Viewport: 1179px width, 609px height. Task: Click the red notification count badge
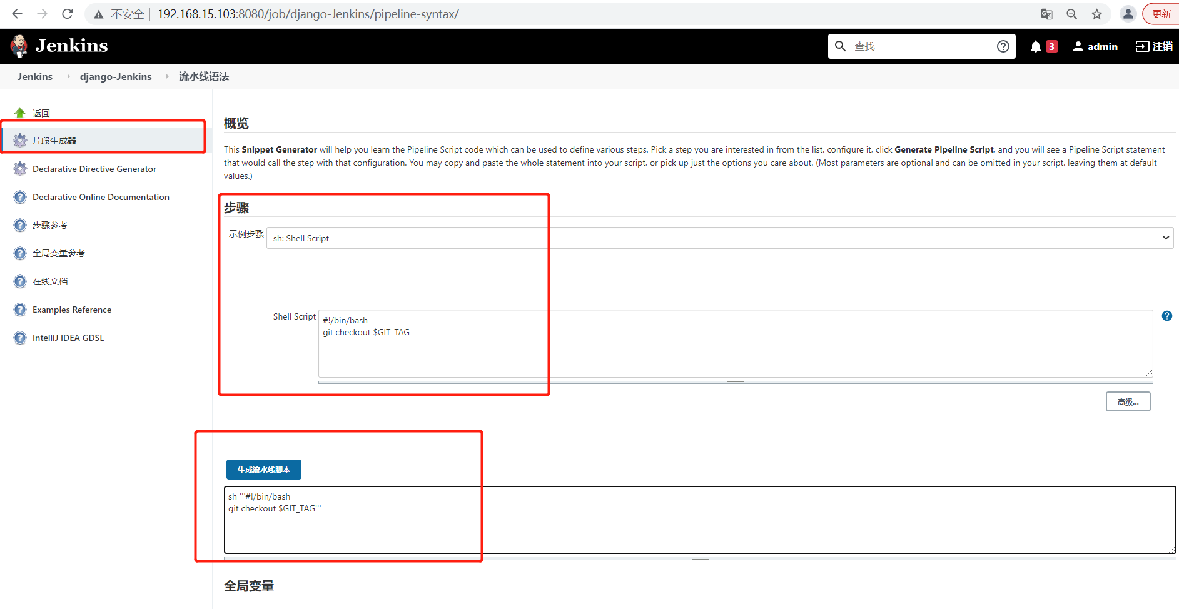pos(1051,46)
